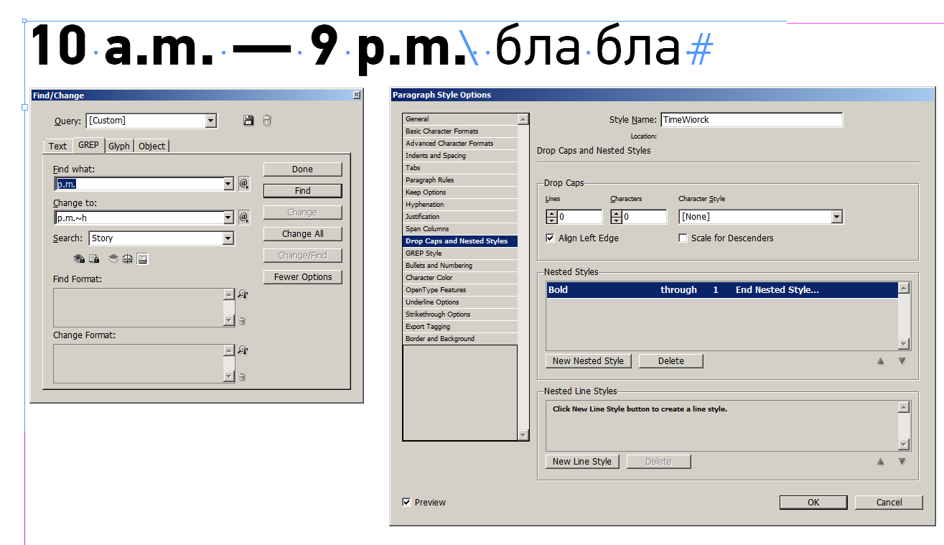This screenshot has height=545, width=944.
Task: Click in the Style Name input field
Action: click(751, 120)
